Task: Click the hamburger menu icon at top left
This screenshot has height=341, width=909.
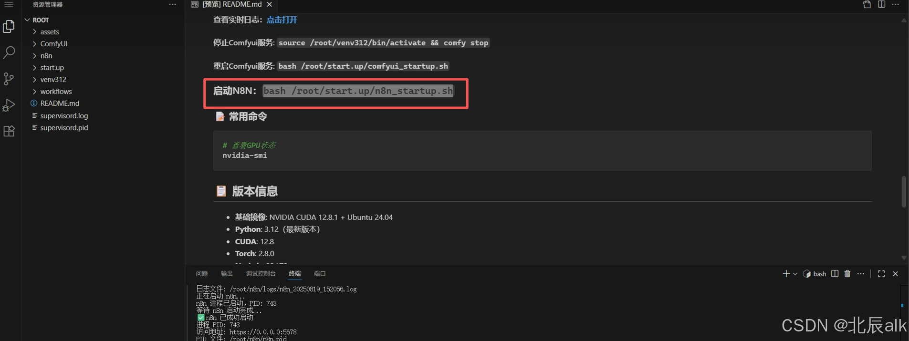Action: tap(9, 4)
